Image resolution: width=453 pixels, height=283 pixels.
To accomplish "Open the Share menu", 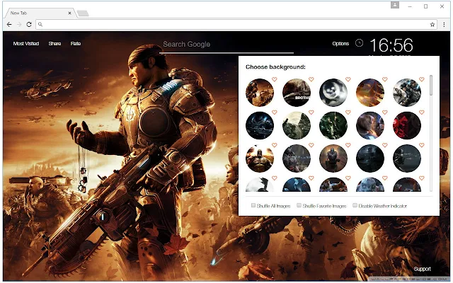I will coord(55,44).
